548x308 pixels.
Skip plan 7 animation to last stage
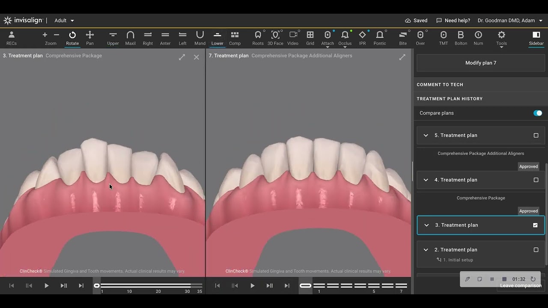(x=287, y=286)
